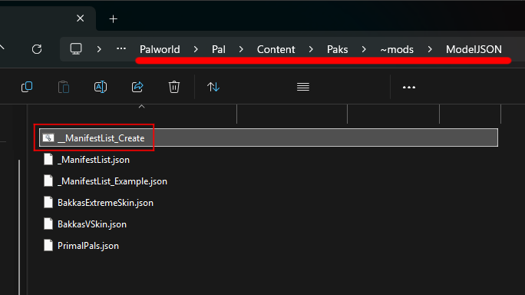Click the file icon beside PrimalPals.json
Viewport: 525px width, 295px height.
click(48, 245)
